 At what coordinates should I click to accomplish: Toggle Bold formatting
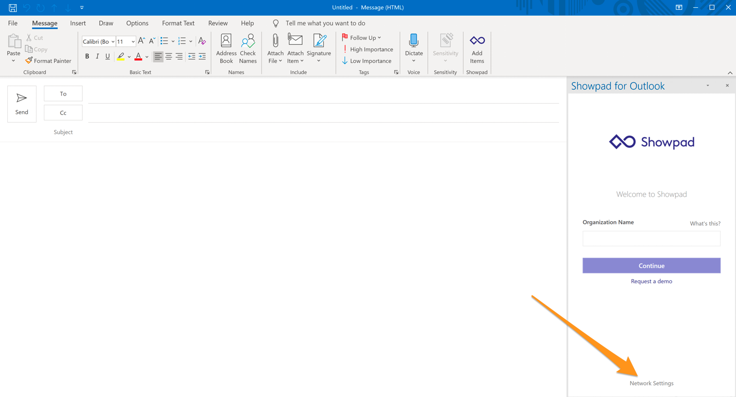coord(87,56)
